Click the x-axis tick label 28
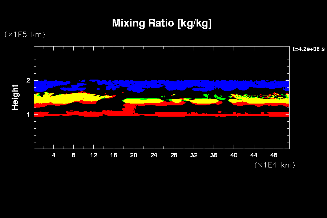The height and width of the screenshot is (218, 327). (174, 156)
